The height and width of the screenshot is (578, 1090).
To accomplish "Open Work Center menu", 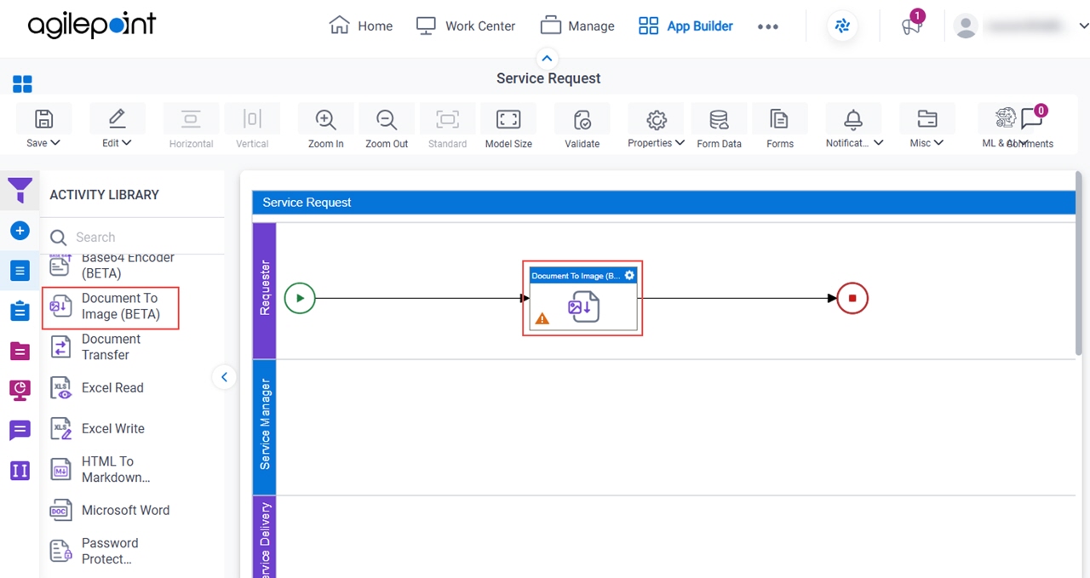I will (x=466, y=26).
